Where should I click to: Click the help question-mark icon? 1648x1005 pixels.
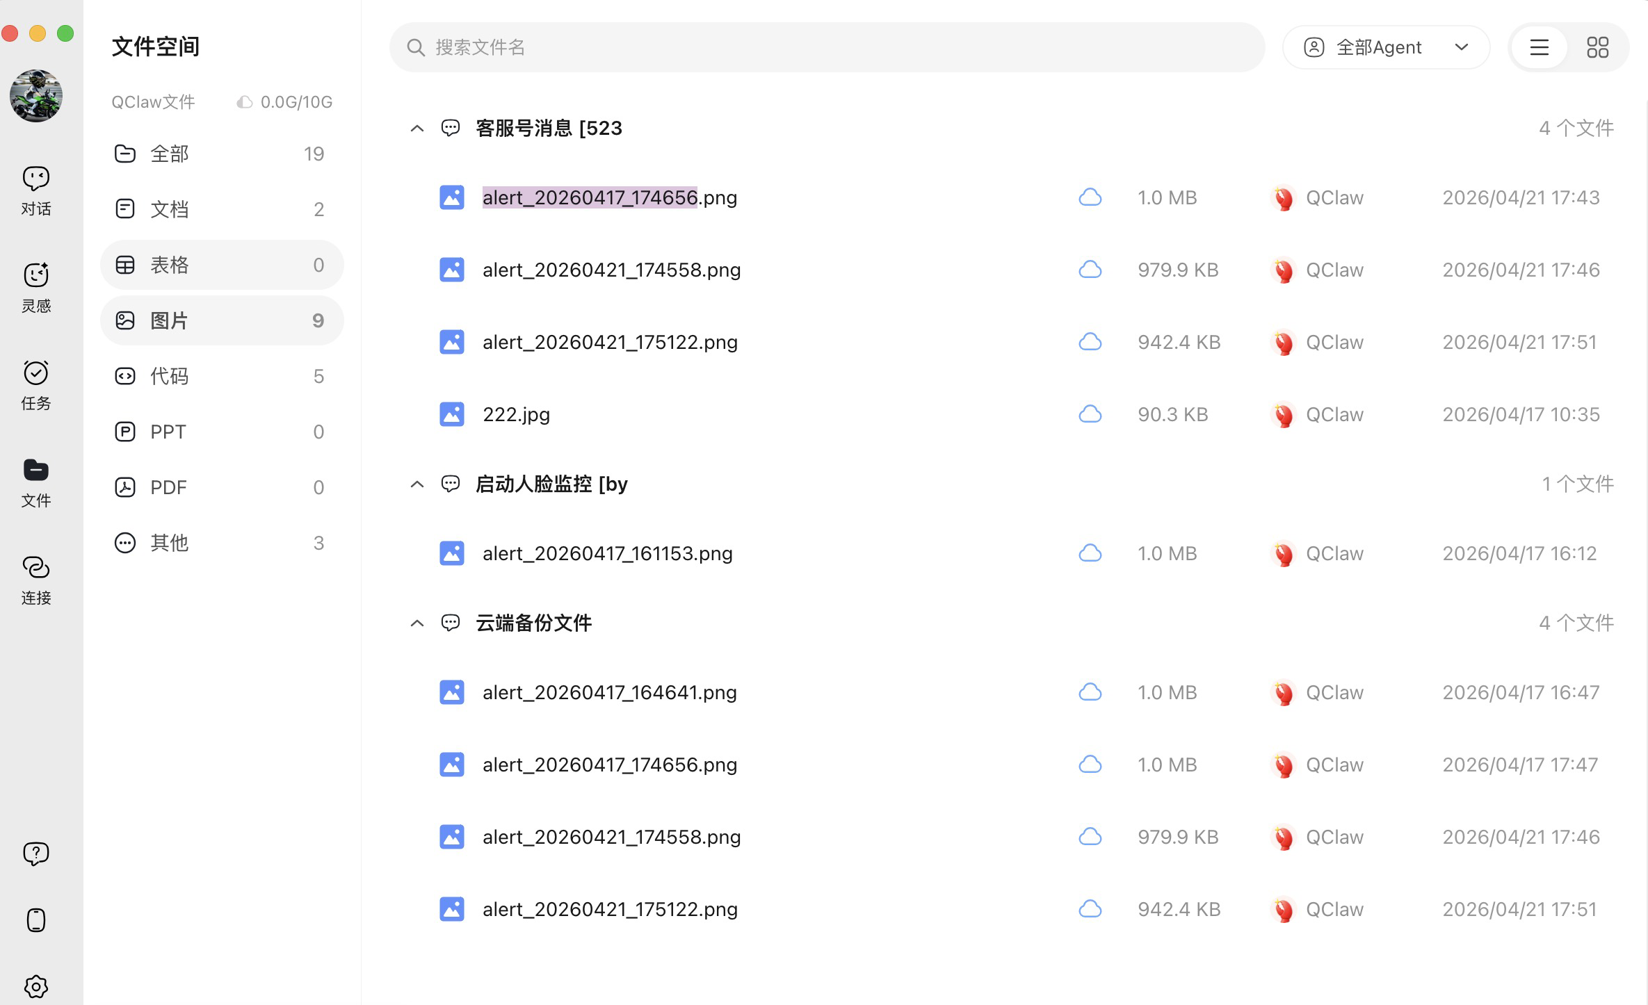[x=36, y=853]
